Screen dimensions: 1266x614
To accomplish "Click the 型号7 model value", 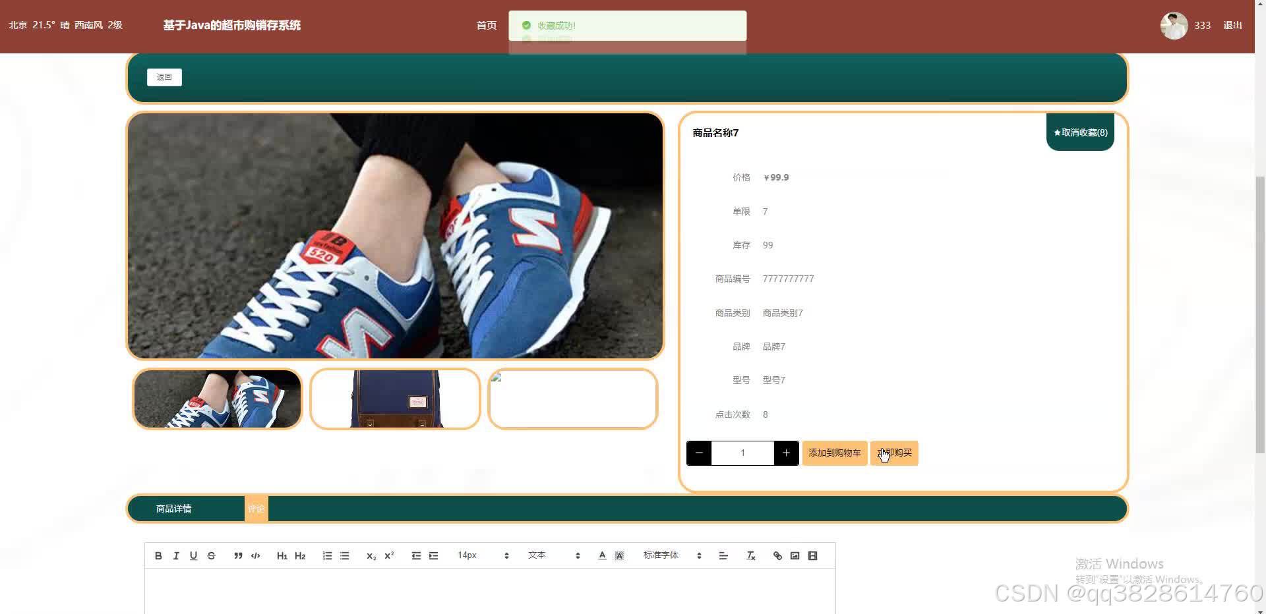I will 774,380.
